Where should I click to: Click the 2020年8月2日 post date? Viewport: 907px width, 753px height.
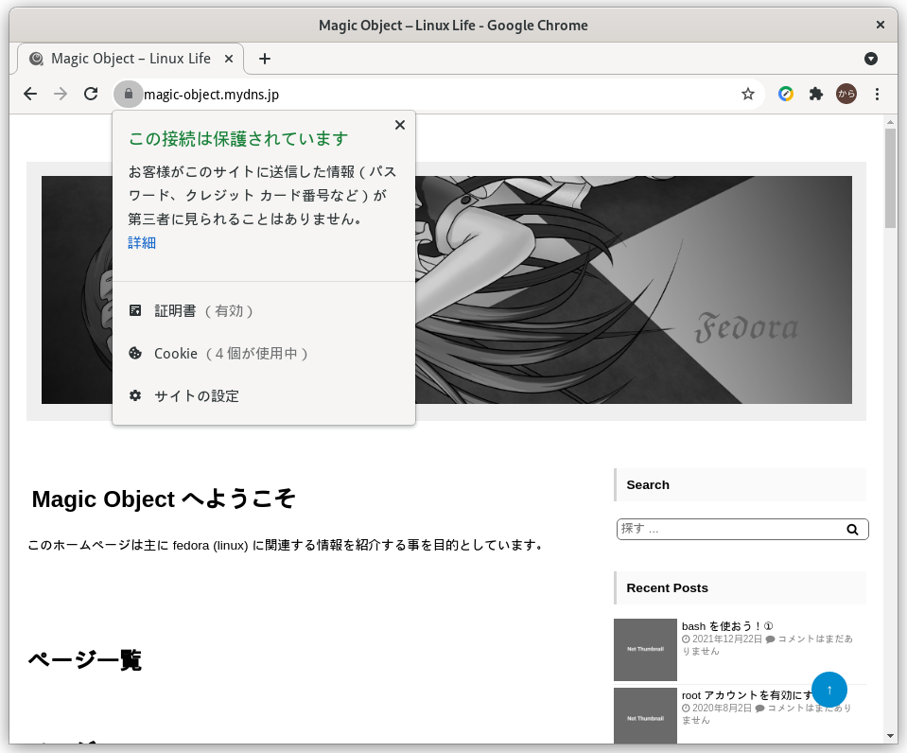[x=722, y=708]
